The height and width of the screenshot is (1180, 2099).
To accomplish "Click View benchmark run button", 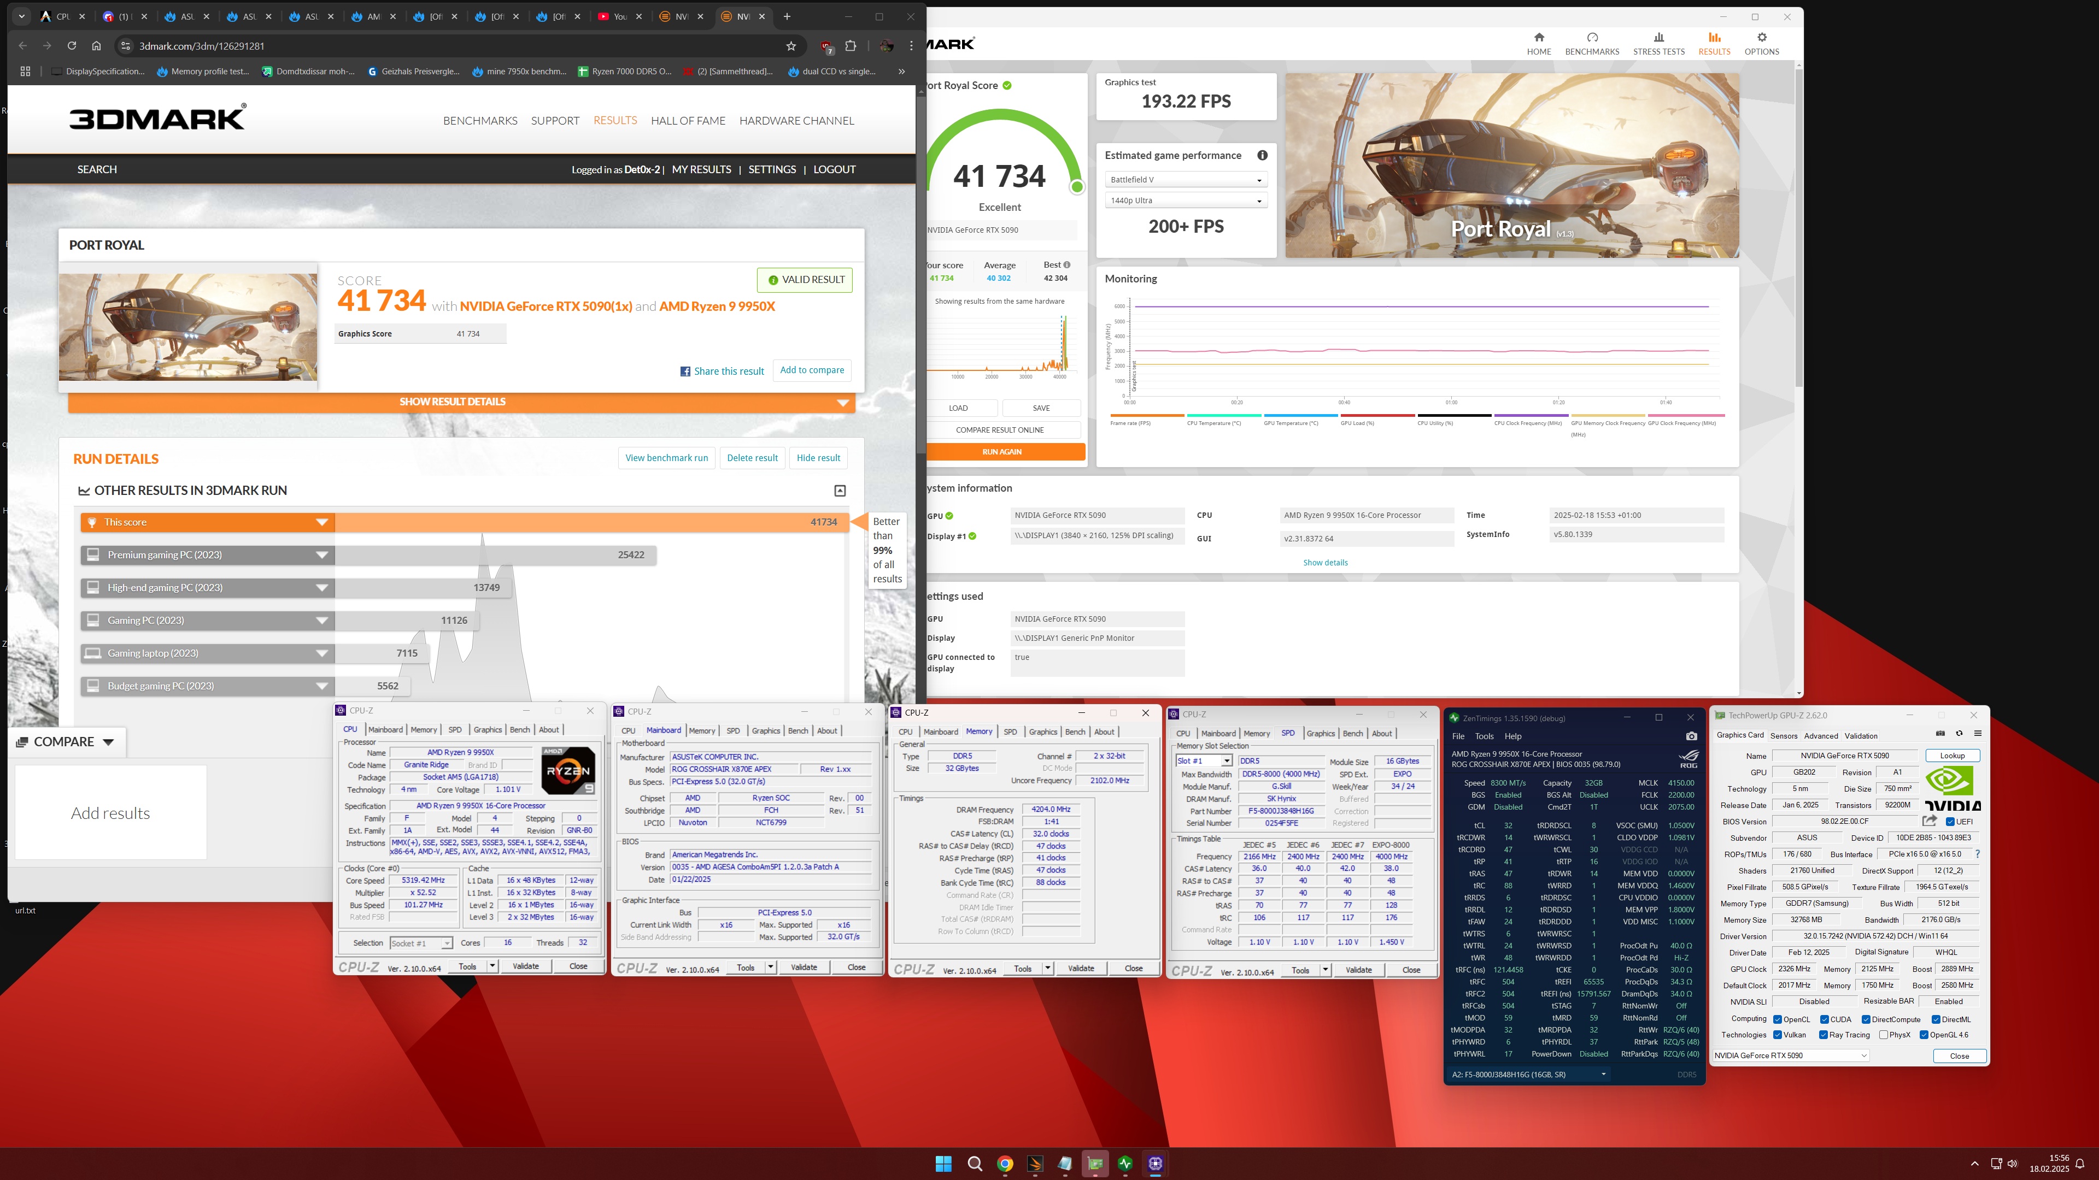I will (666, 458).
